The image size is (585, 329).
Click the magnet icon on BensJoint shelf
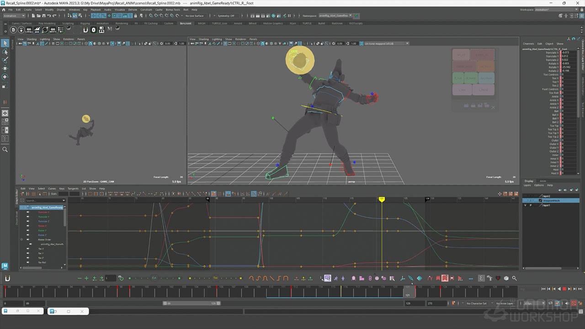85,30
